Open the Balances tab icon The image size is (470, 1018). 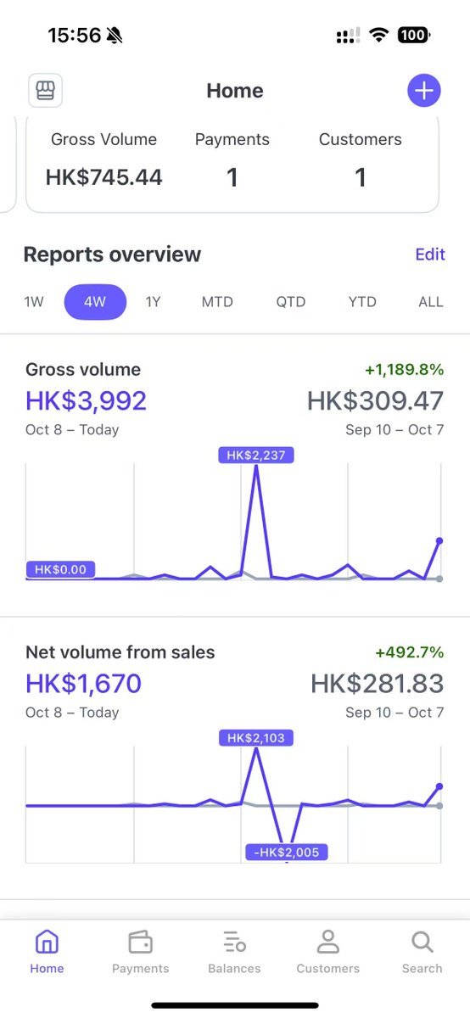(234, 942)
